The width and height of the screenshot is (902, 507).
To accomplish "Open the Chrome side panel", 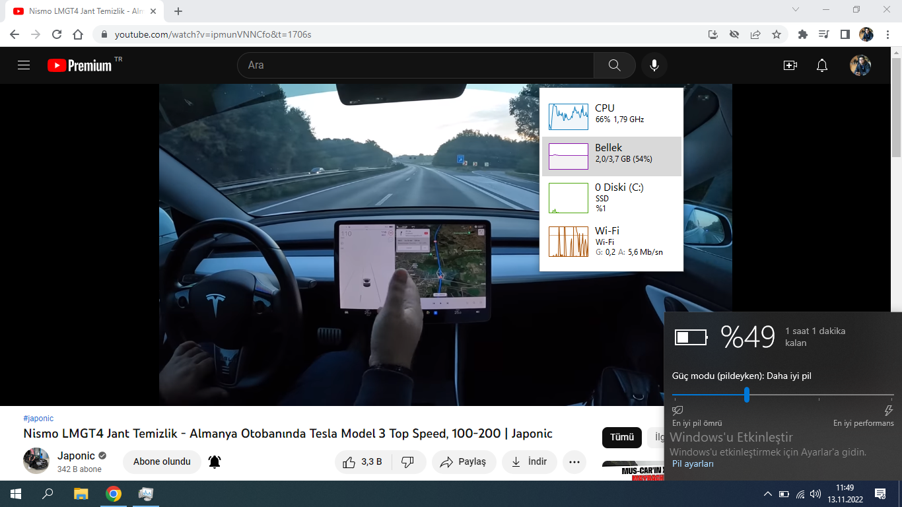I will pos(845,34).
